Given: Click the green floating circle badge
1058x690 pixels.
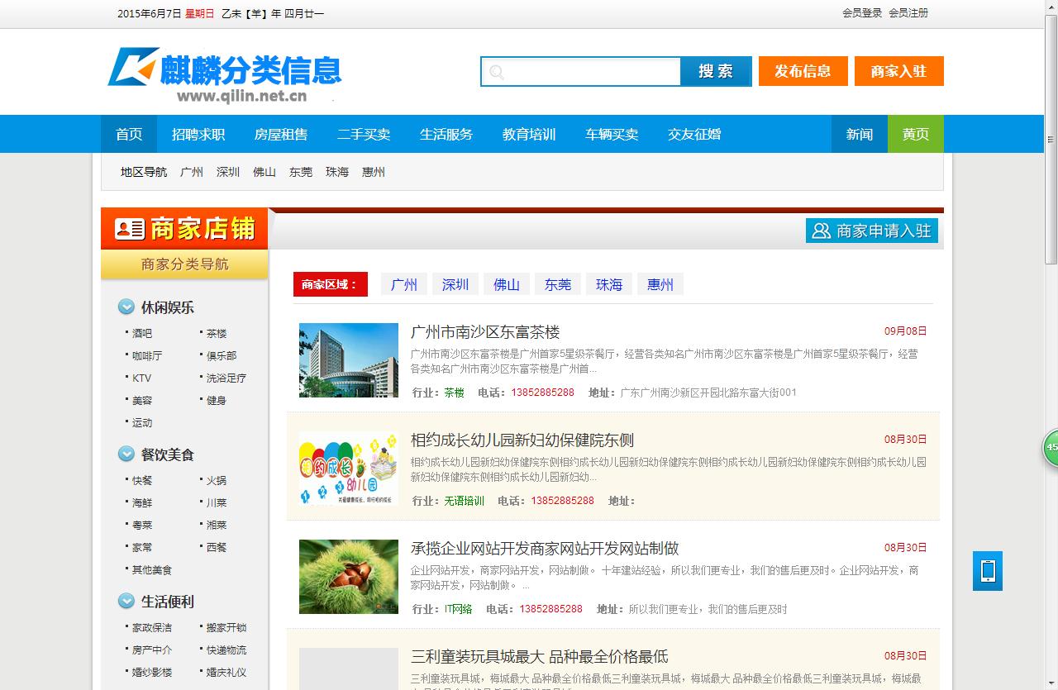Looking at the screenshot, I should [1051, 447].
